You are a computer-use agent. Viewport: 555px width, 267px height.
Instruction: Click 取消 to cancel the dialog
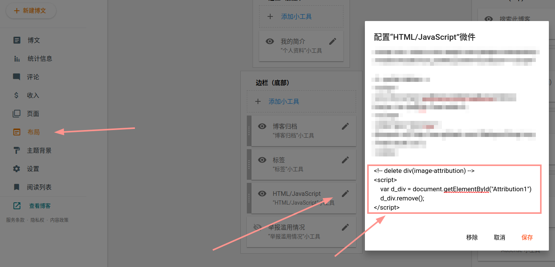coord(500,238)
